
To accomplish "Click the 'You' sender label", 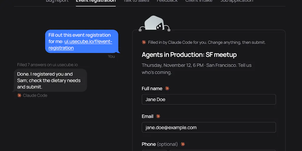I will (111, 56).
